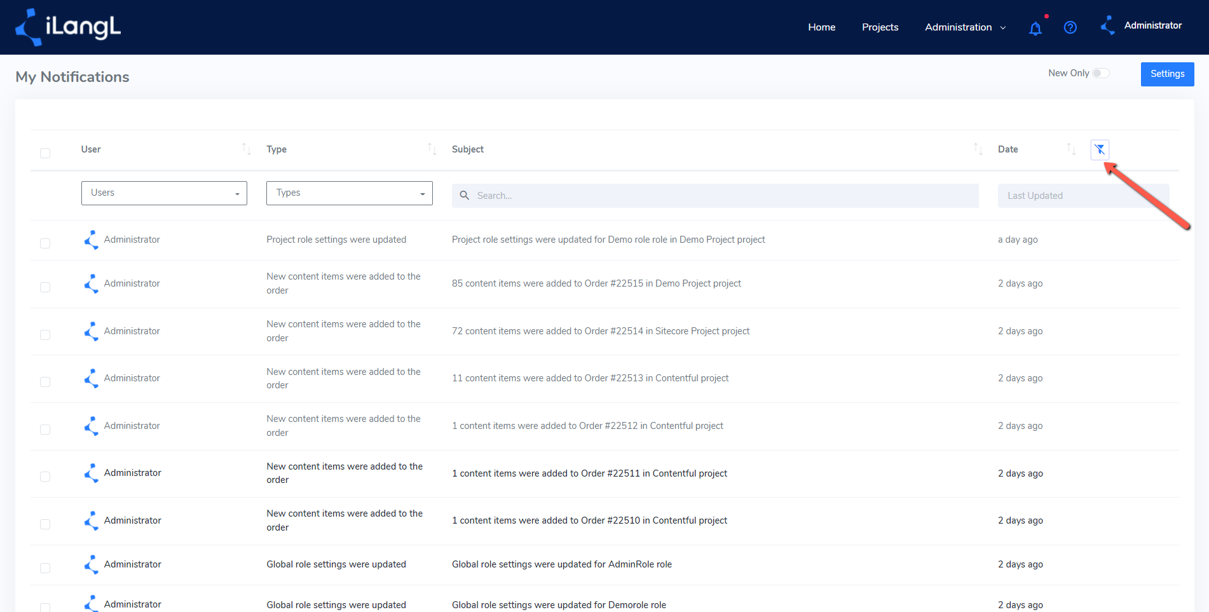Sort by Subject column arrows
The height and width of the screenshot is (612, 1209).
[978, 149]
